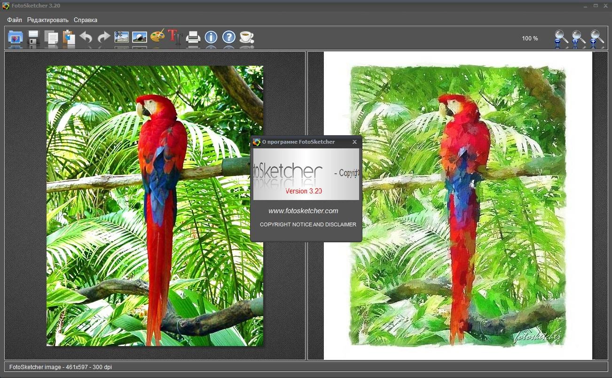This screenshot has height=378, width=612.
Task: Copy the image using the copy icon
Action: pos(51,38)
